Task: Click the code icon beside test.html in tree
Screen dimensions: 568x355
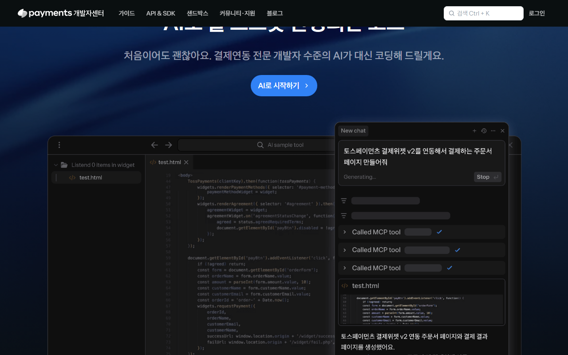Action: (x=72, y=177)
